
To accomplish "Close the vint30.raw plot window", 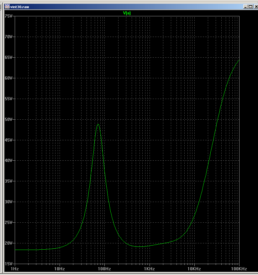I will pyautogui.click(x=256, y=7).
